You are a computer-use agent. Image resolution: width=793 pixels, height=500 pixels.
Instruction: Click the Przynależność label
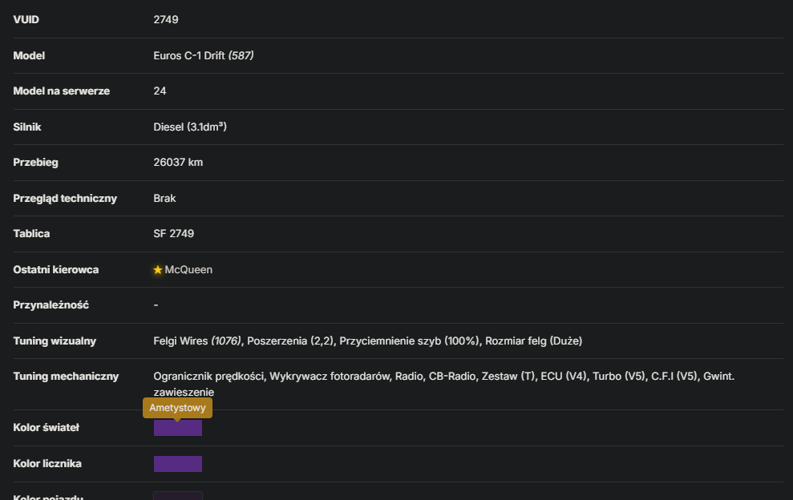51,304
